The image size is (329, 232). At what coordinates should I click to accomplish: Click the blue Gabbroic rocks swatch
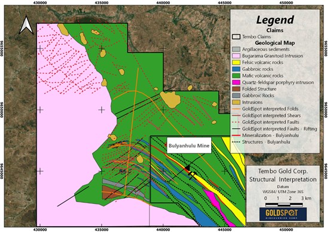click(x=236, y=69)
